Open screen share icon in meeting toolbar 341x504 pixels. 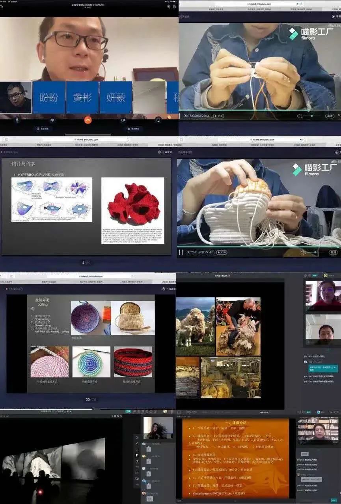[x=158, y=120]
